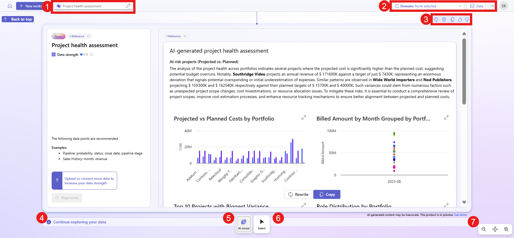Copy the card with the top toolbar icon
Viewport: 514px width, 238px height.
point(452,19)
